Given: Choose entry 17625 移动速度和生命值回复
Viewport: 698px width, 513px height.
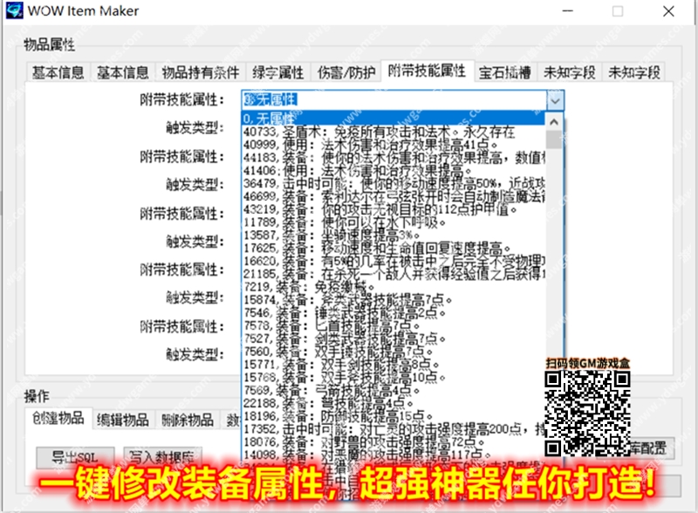Looking at the screenshot, I should click(393, 248).
